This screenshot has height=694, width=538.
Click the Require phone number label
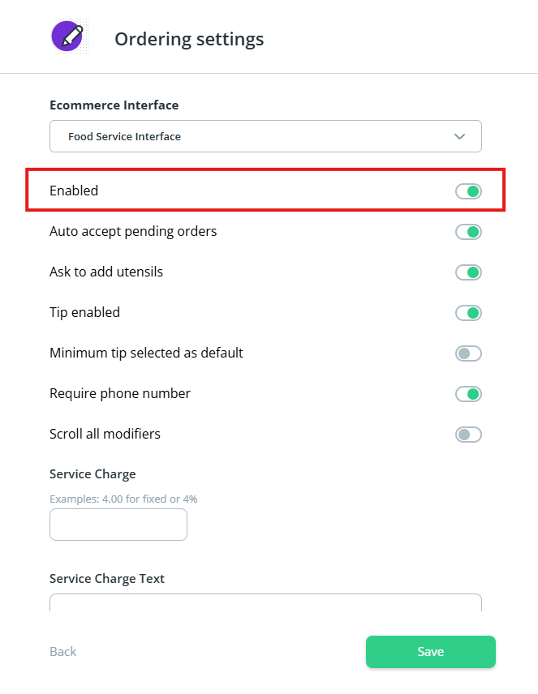click(x=120, y=394)
